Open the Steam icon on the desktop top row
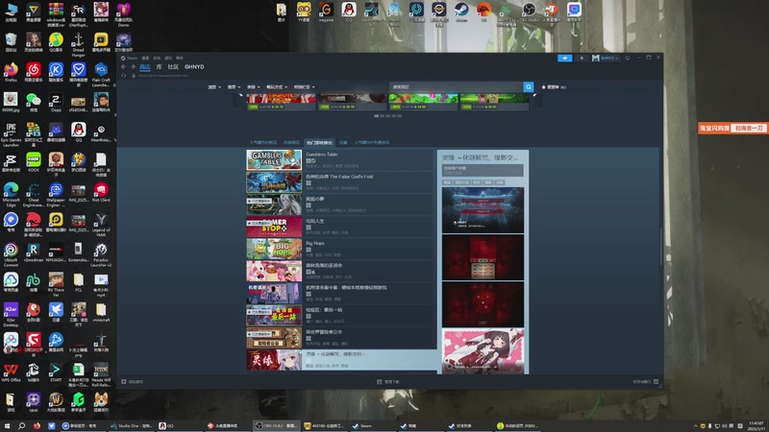Viewport: 769px width, 432px height. (x=461, y=12)
